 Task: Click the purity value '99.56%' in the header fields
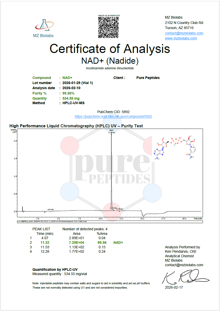click(x=68, y=93)
